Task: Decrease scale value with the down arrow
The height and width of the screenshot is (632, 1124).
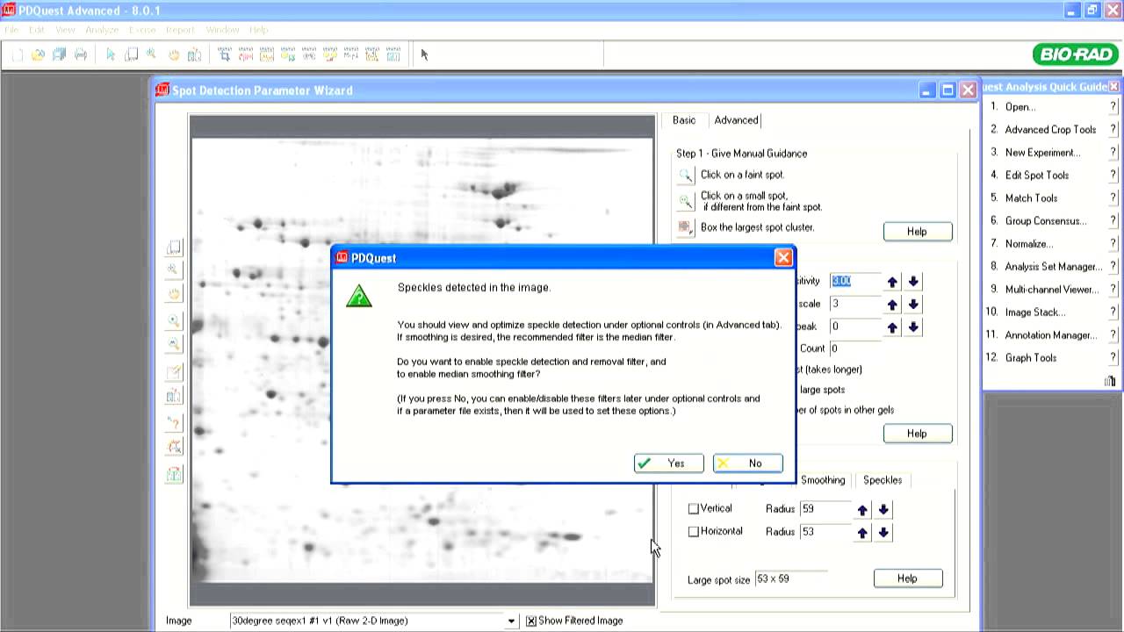Action: click(x=913, y=305)
